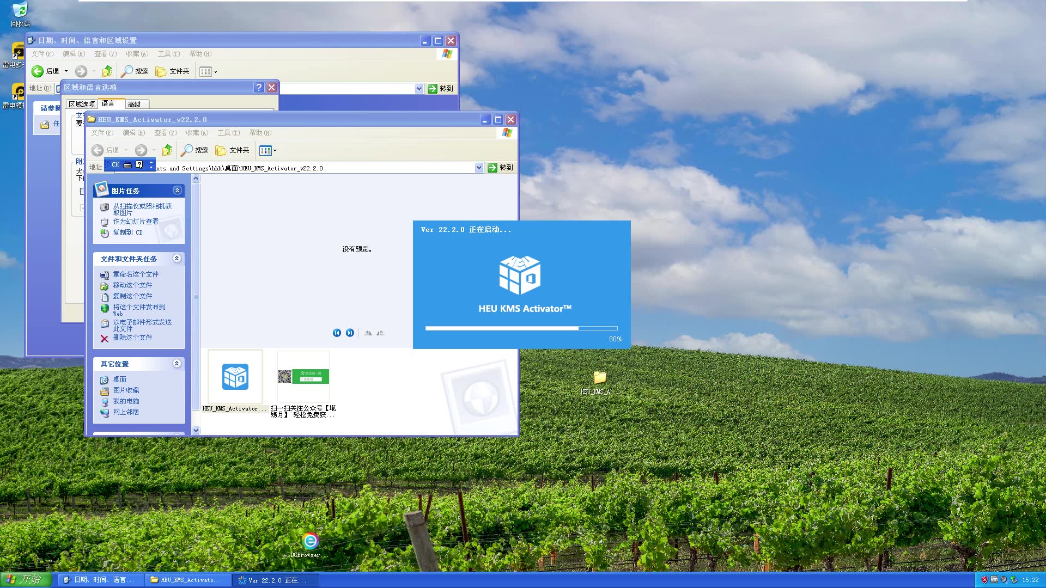Open 文件 menu in HEU_KMS_Activator window
Screen dimensions: 1046x588
tap(102, 133)
